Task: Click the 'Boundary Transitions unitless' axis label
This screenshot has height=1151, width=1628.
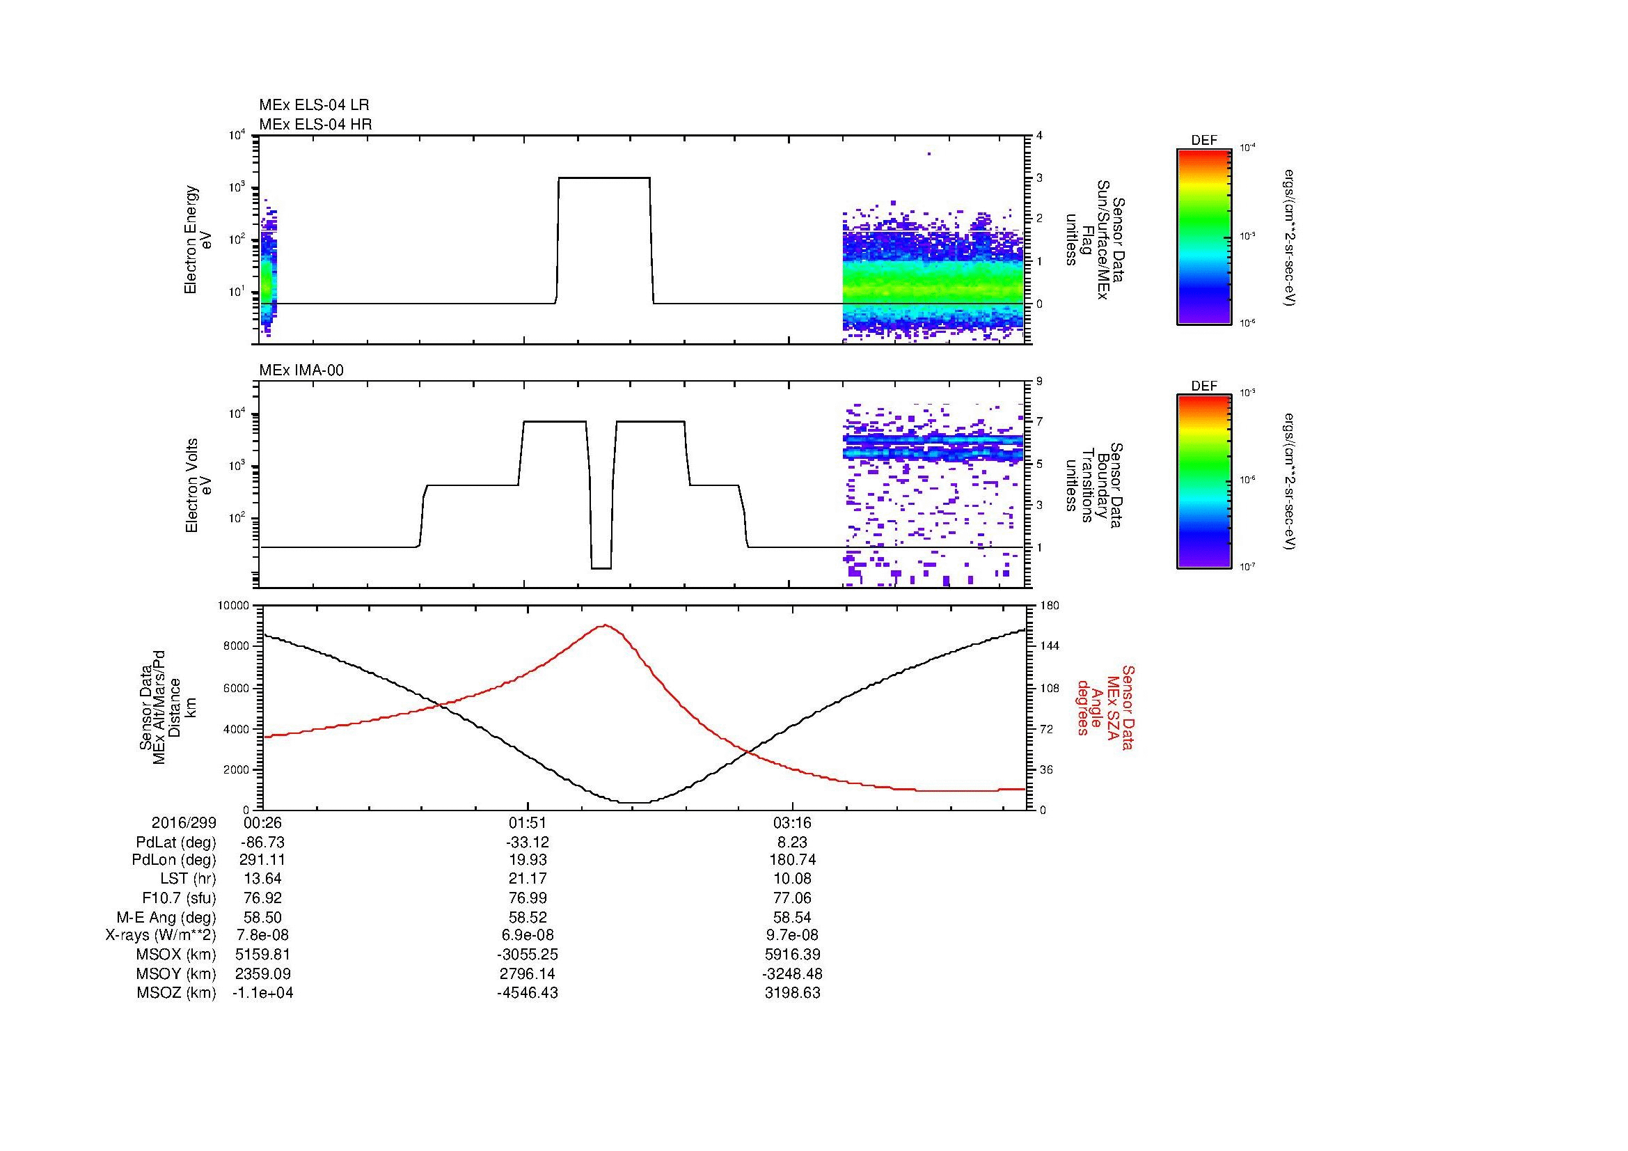Action: 1096,485
